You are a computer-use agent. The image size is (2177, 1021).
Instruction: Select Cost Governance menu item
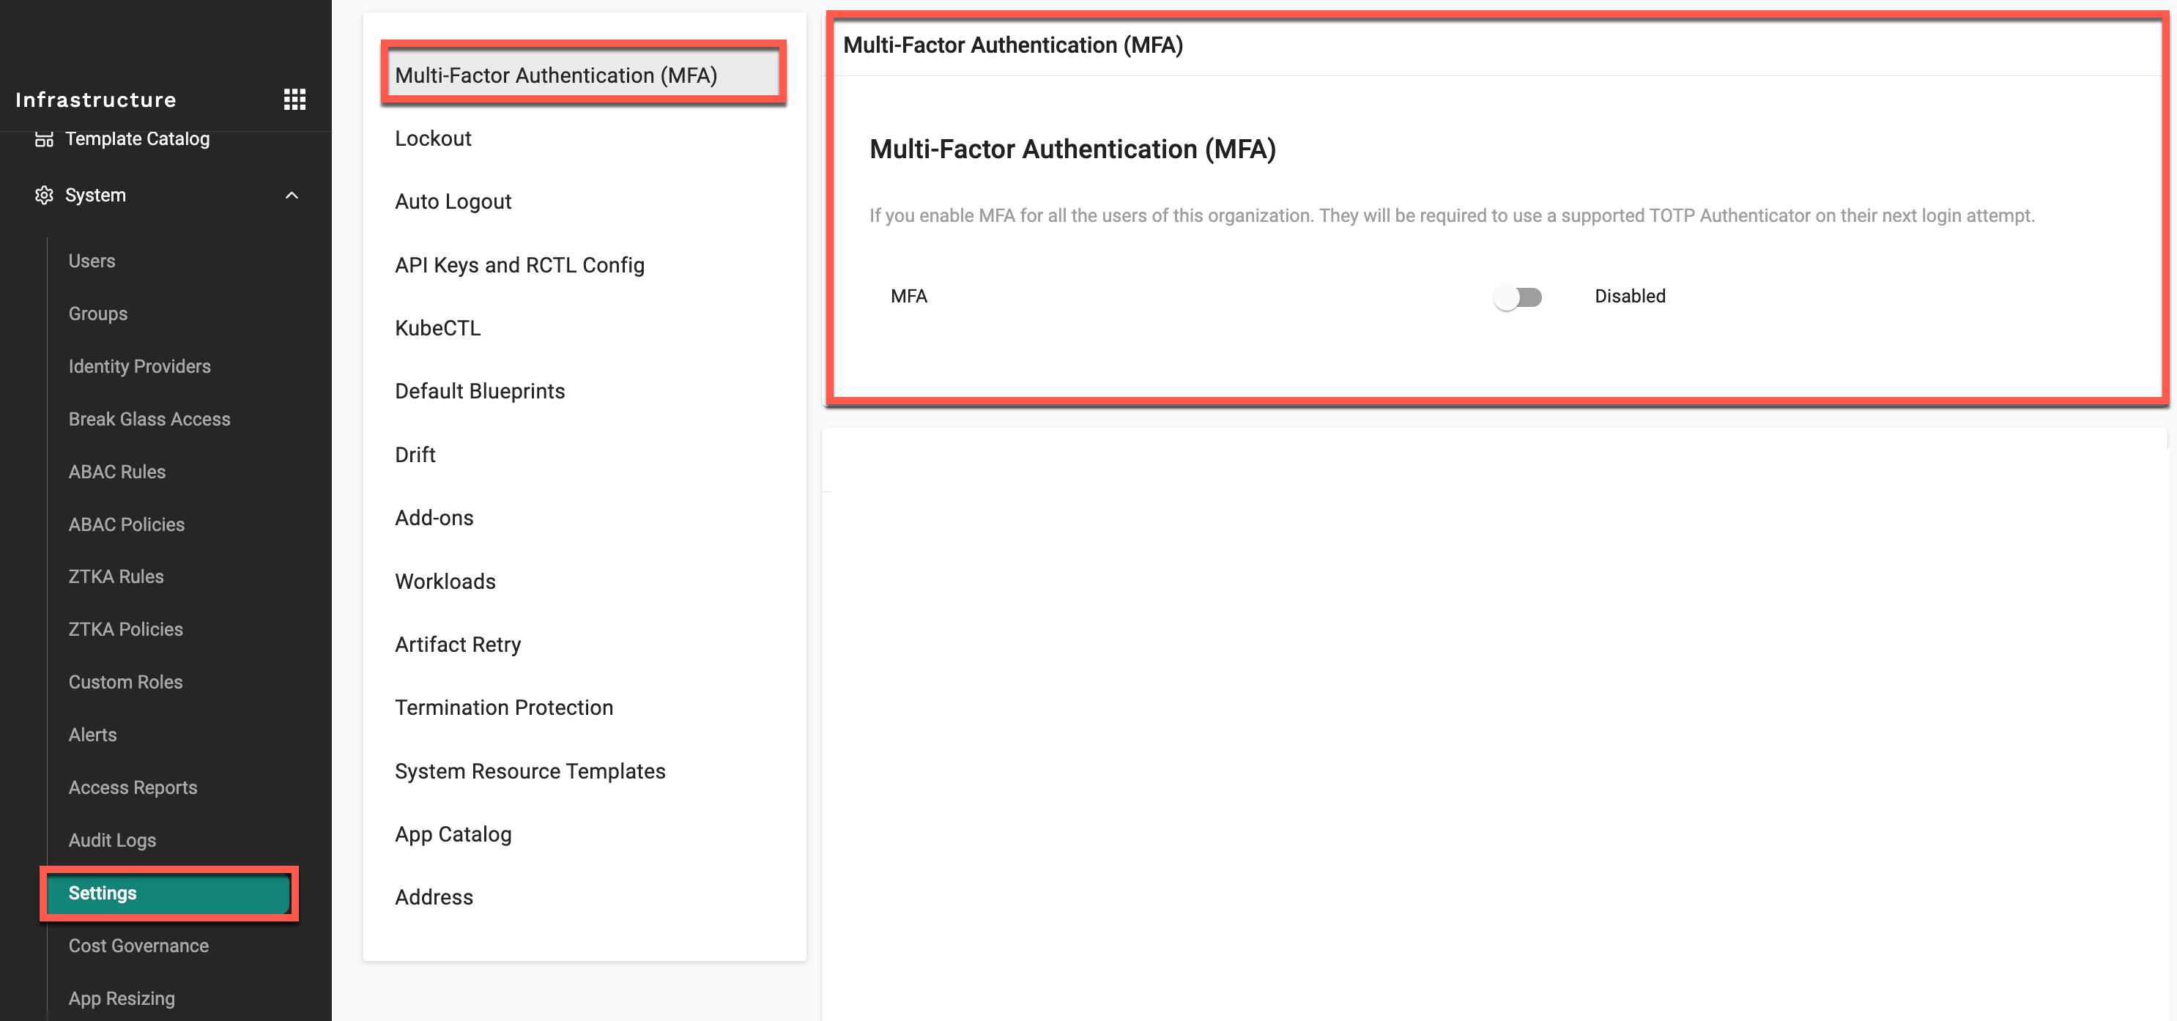click(x=138, y=946)
